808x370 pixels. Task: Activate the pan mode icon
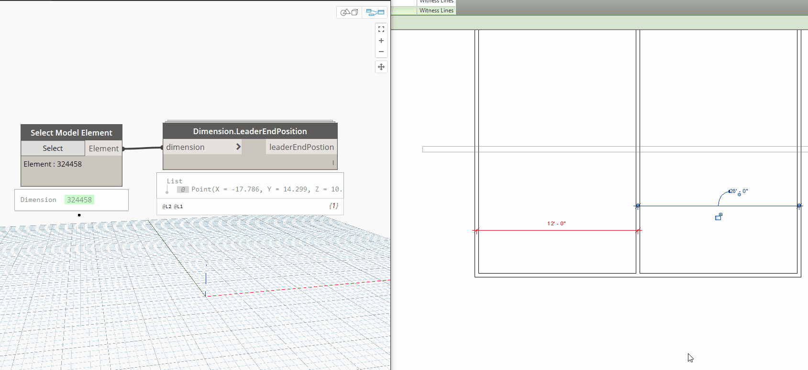381,67
